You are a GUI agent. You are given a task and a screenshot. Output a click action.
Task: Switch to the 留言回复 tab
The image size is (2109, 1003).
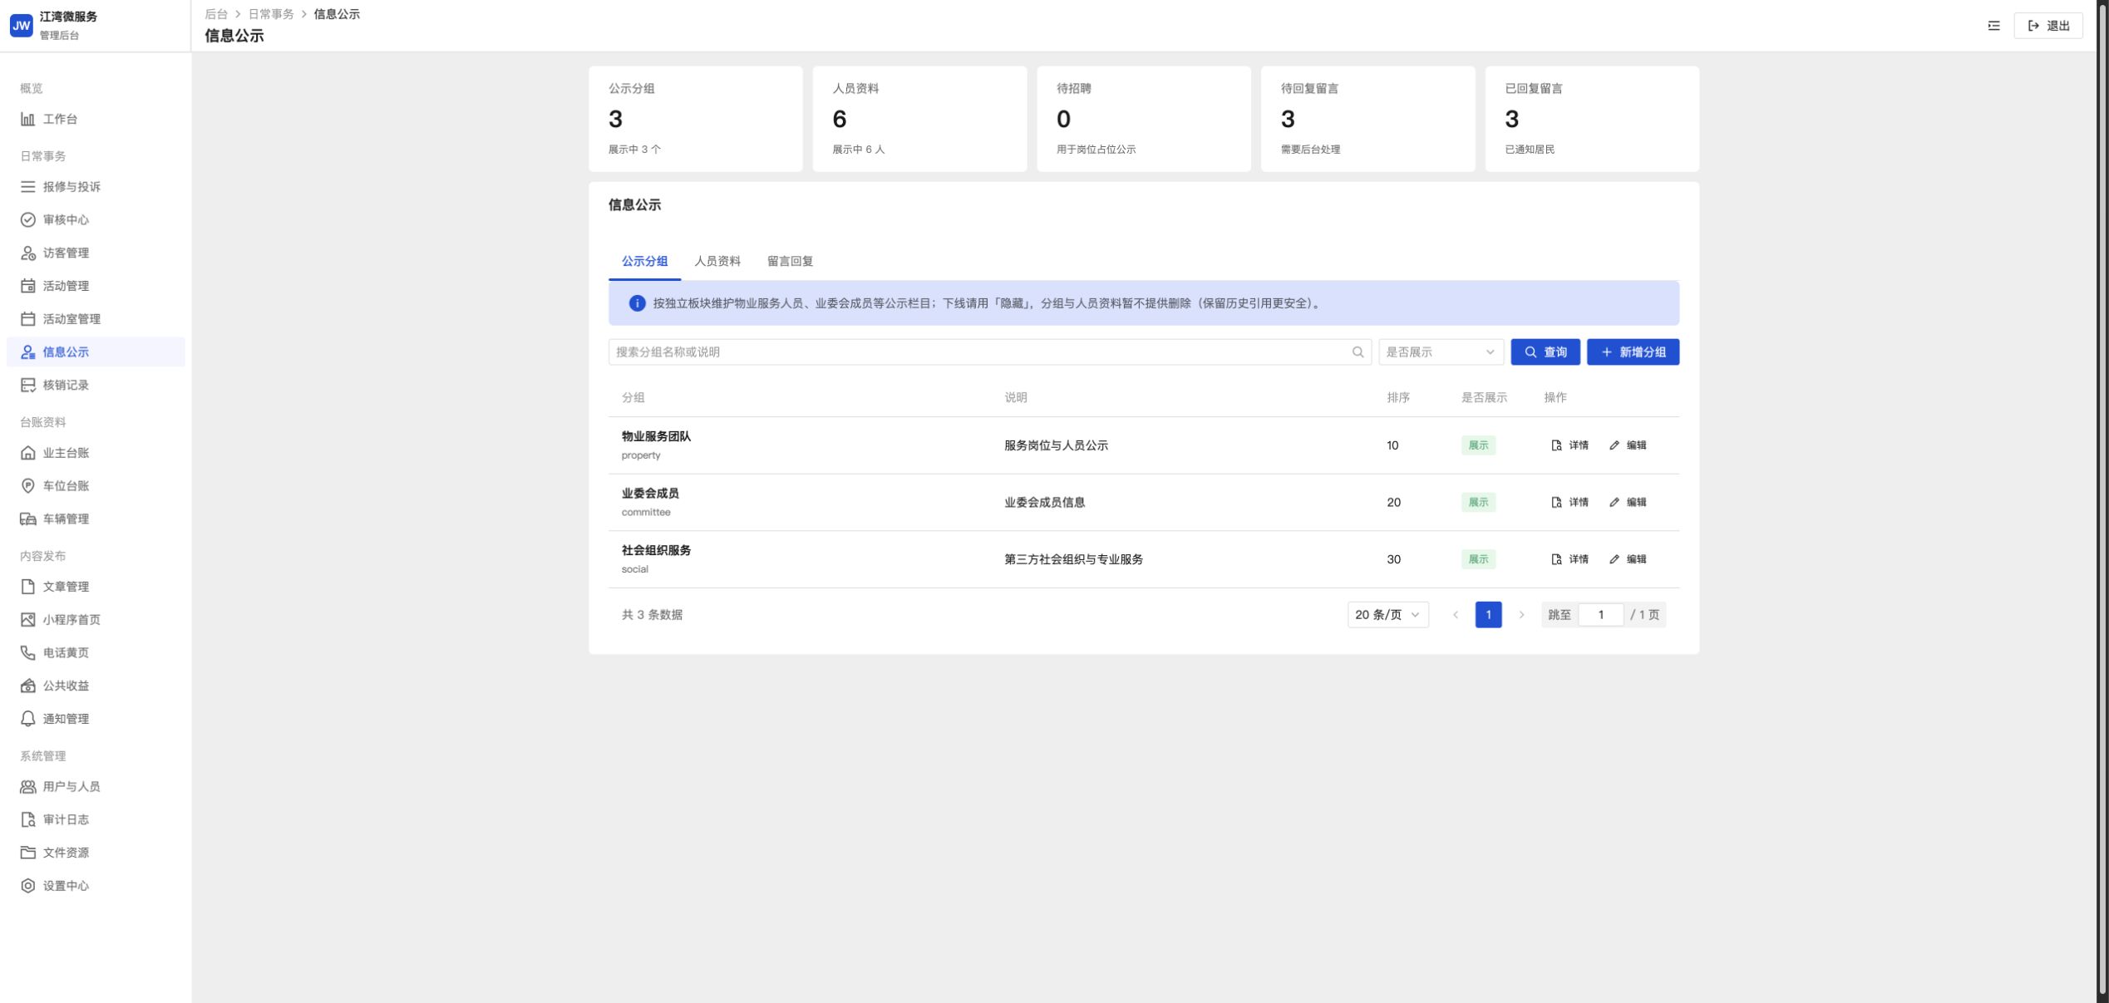pyautogui.click(x=790, y=261)
